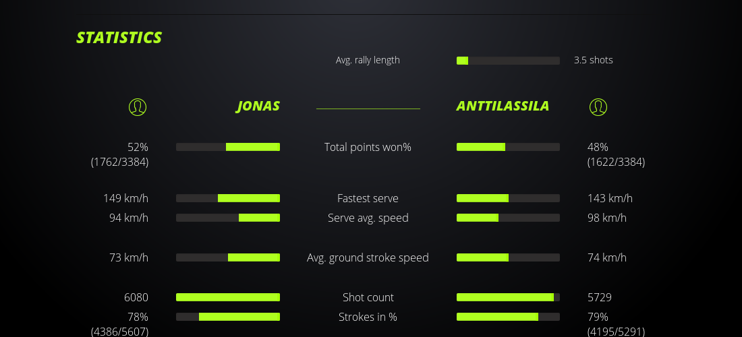This screenshot has height=337, width=742.
Task: Click Jonas's Strokes in % bar
Action: coord(228,317)
